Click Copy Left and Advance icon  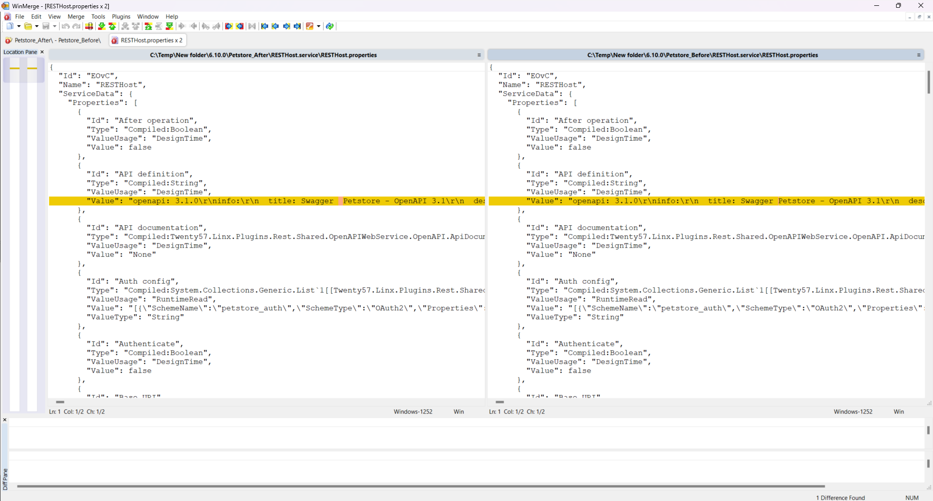click(216, 26)
